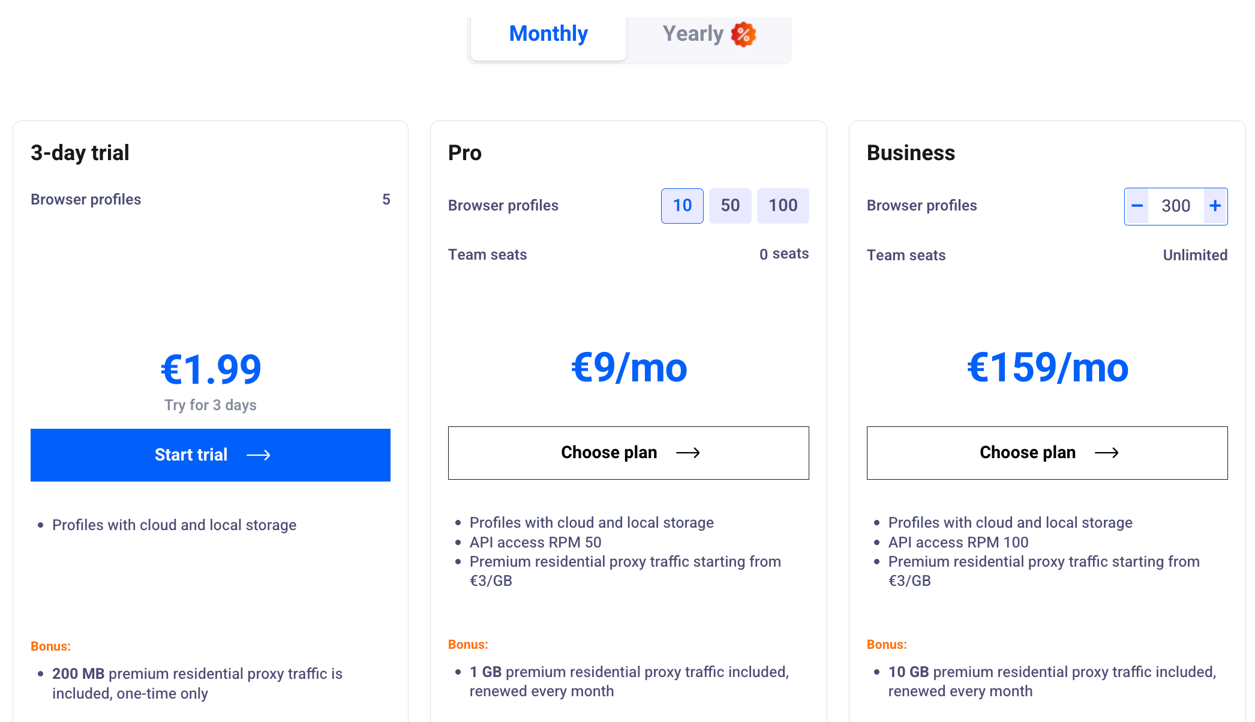Click the €9/mo Pro price
Viewport: 1255px width, 722px height.
pyautogui.click(x=629, y=367)
